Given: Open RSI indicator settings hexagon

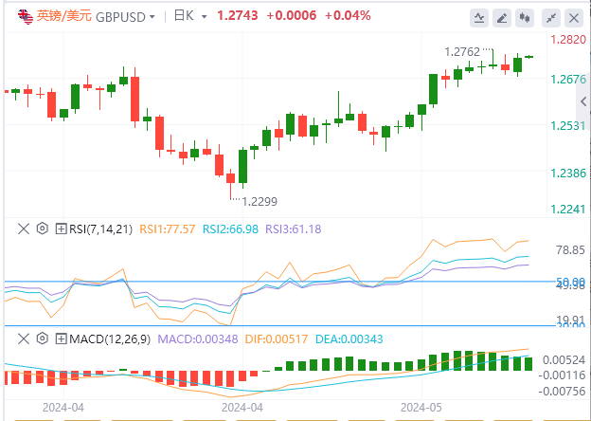Looking at the screenshot, I should pyautogui.click(x=43, y=229).
